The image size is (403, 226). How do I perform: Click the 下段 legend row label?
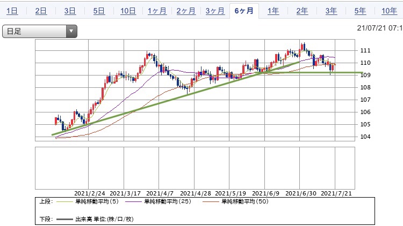tap(46, 219)
